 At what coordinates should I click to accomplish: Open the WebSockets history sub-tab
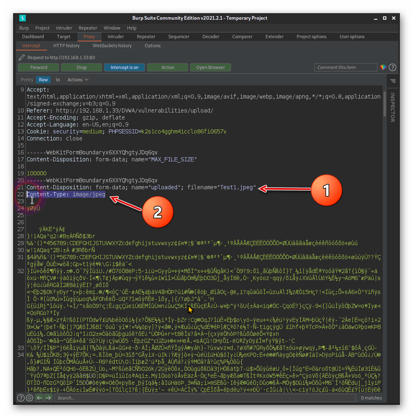[x=112, y=46]
